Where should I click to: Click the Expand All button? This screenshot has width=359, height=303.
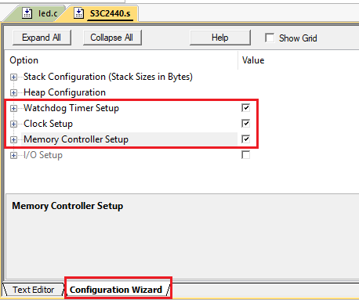point(42,38)
